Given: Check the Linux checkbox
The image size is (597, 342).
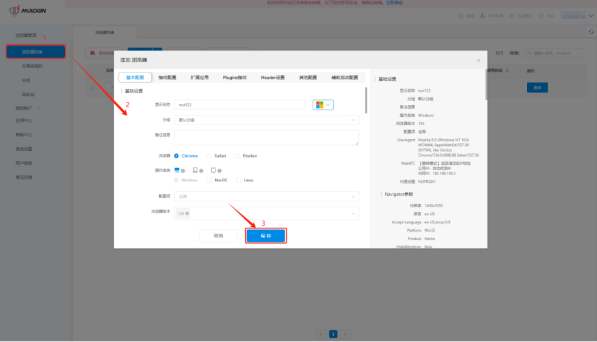Looking at the screenshot, I should point(239,180).
